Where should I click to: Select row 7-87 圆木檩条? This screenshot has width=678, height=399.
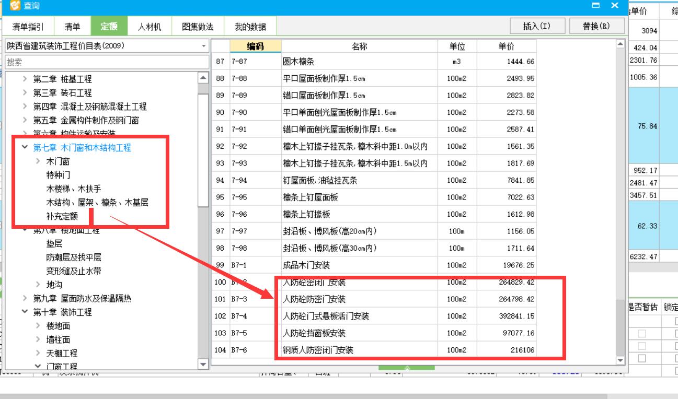coord(374,62)
